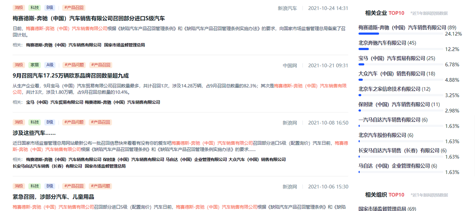475x211 pixels.
Task: Click 科技 tag on the 新浪汽车 article
Action: [35, 8]
